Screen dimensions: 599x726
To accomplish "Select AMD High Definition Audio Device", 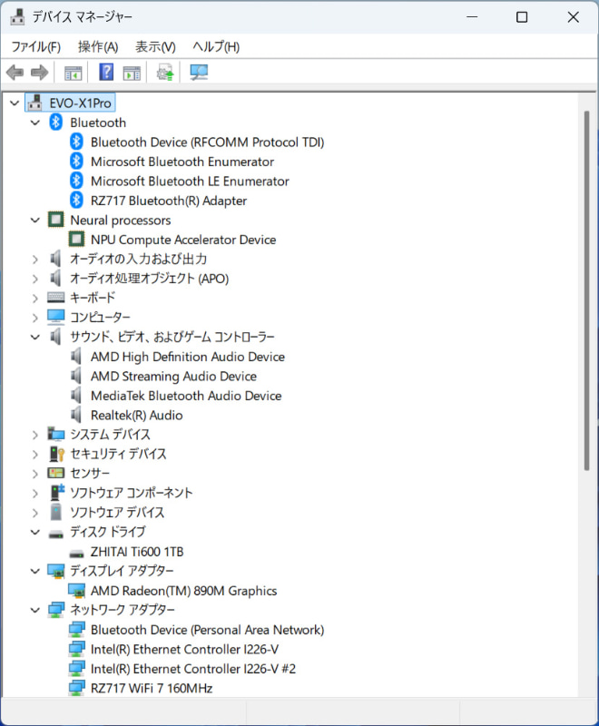I will [188, 357].
